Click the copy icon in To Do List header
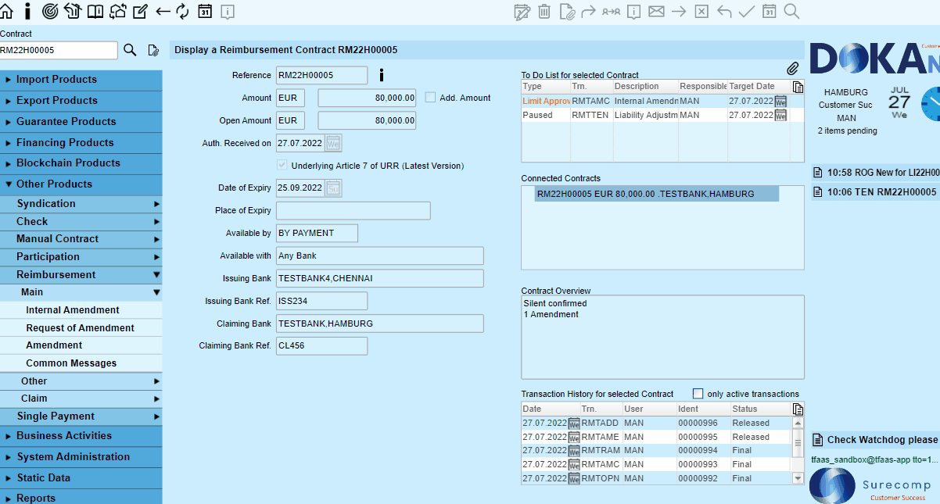 [x=798, y=87]
